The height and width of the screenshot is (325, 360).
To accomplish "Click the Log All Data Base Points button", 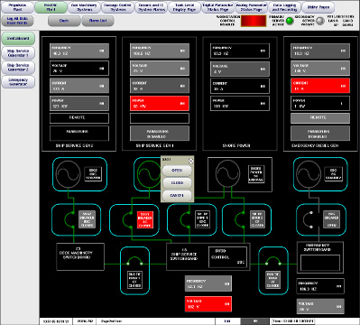I will (x=17, y=21).
